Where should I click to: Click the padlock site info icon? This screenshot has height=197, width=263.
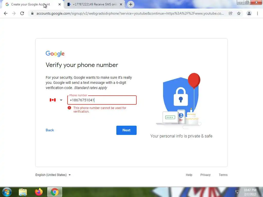pyautogui.click(x=32, y=13)
